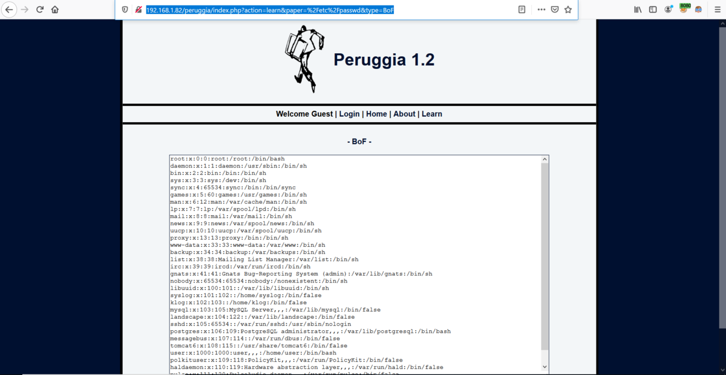Open the Firefox hamburger menu
Screen dimensions: 726x375
717,10
